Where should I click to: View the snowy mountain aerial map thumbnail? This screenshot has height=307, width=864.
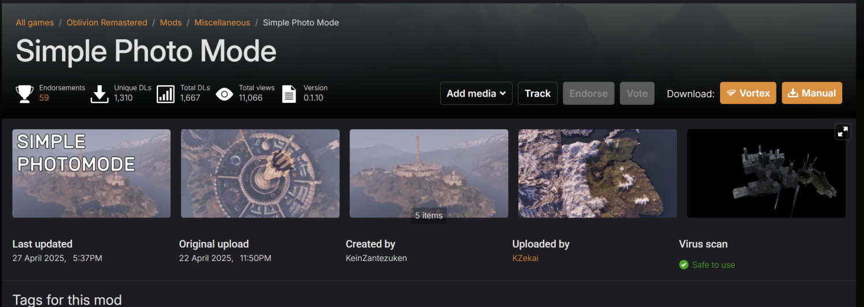point(597,173)
